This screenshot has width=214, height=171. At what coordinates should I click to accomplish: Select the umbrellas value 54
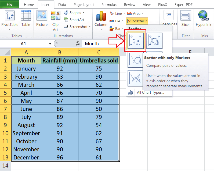click(x=99, y=125)
